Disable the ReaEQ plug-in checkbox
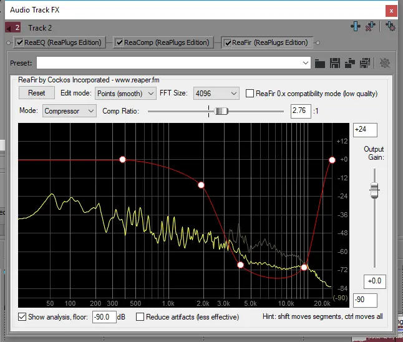403x342 pixels. coord(19,42)
